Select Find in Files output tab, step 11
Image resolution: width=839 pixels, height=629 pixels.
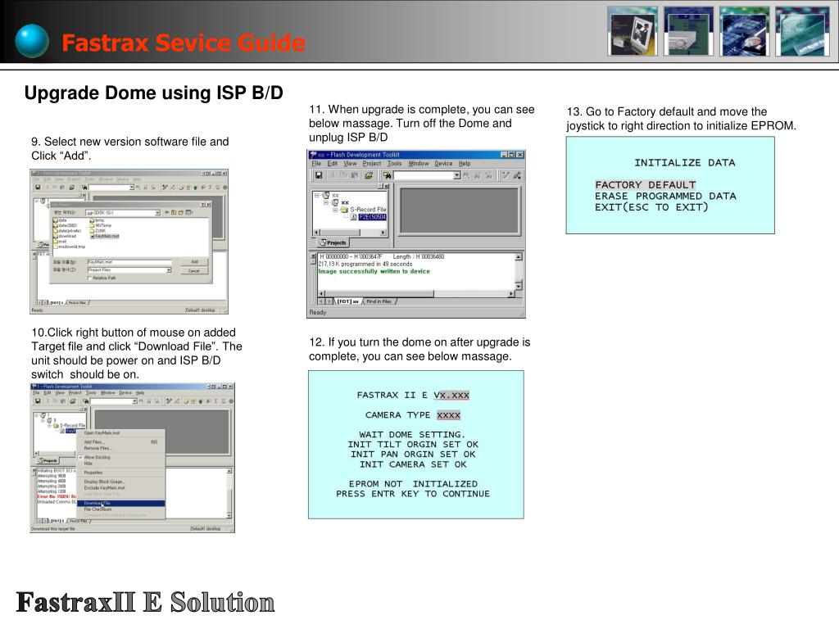click(x=379, y=301)
